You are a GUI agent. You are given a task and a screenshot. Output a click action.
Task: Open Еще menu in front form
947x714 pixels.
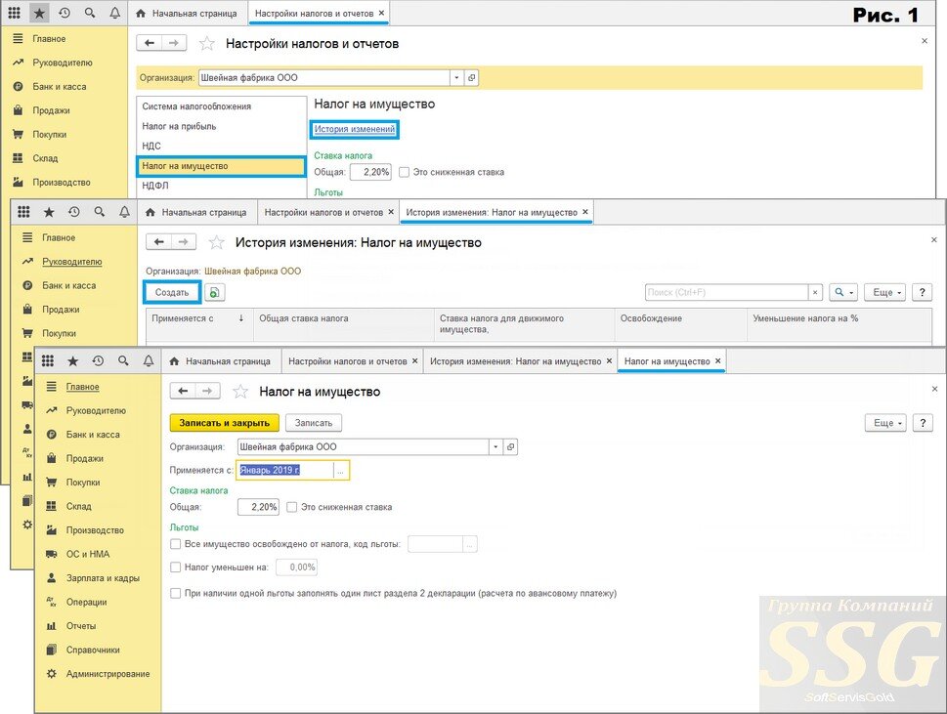[887, 423]
